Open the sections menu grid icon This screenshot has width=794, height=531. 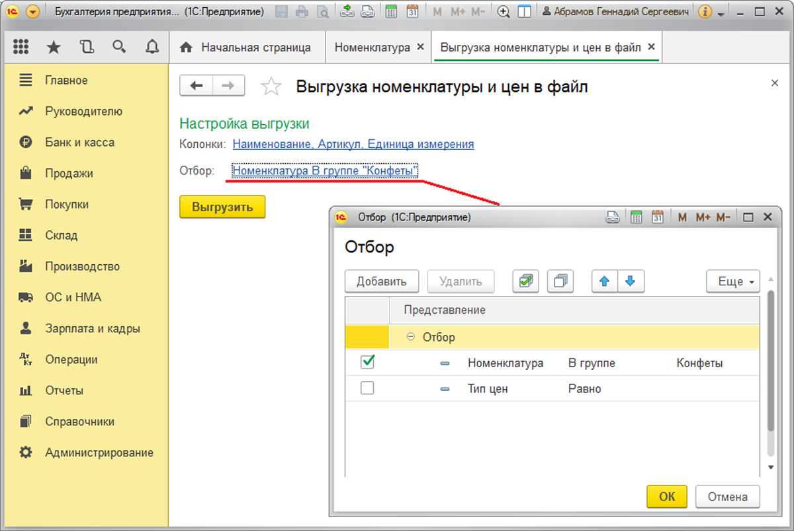(21, 47)
